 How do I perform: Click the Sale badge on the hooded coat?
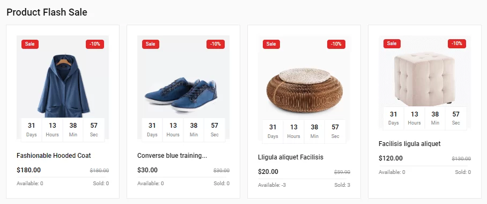pyautogui.click(x=30, y=44)
